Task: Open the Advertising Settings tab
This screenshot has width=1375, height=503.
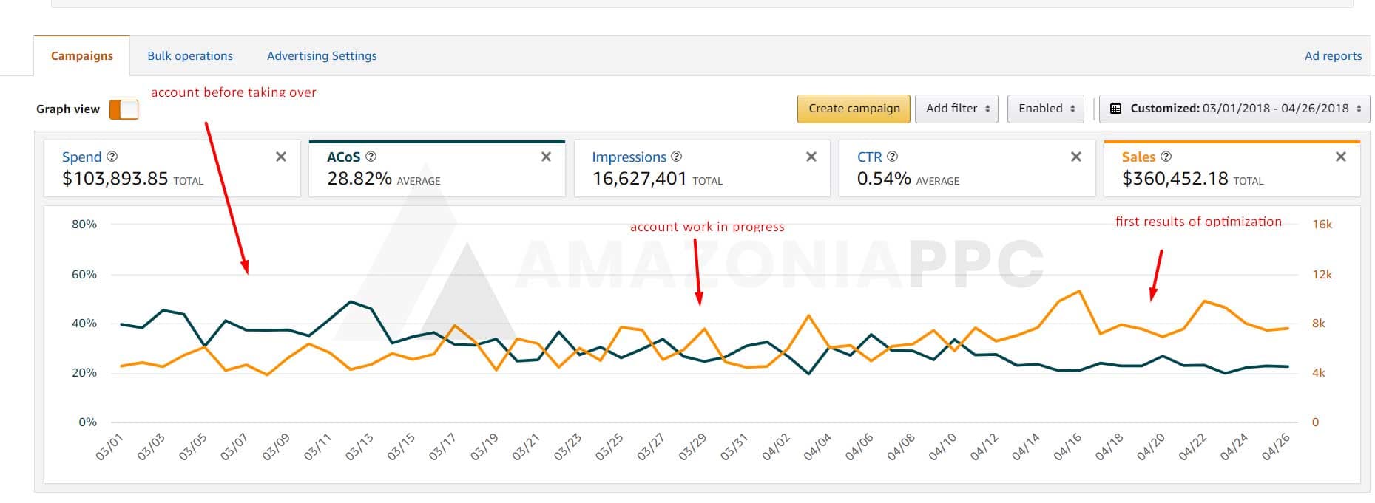Action: pyautogui.click(x=322, y=55)
